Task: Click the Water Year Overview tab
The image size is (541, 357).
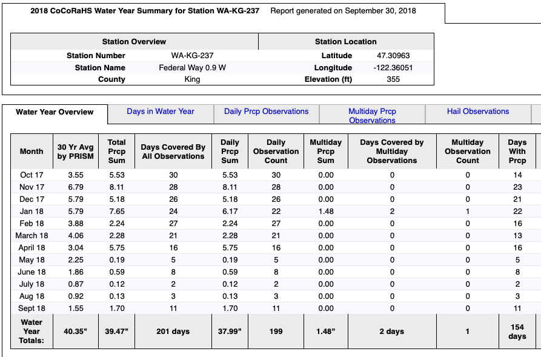Action: click(55, 112)
